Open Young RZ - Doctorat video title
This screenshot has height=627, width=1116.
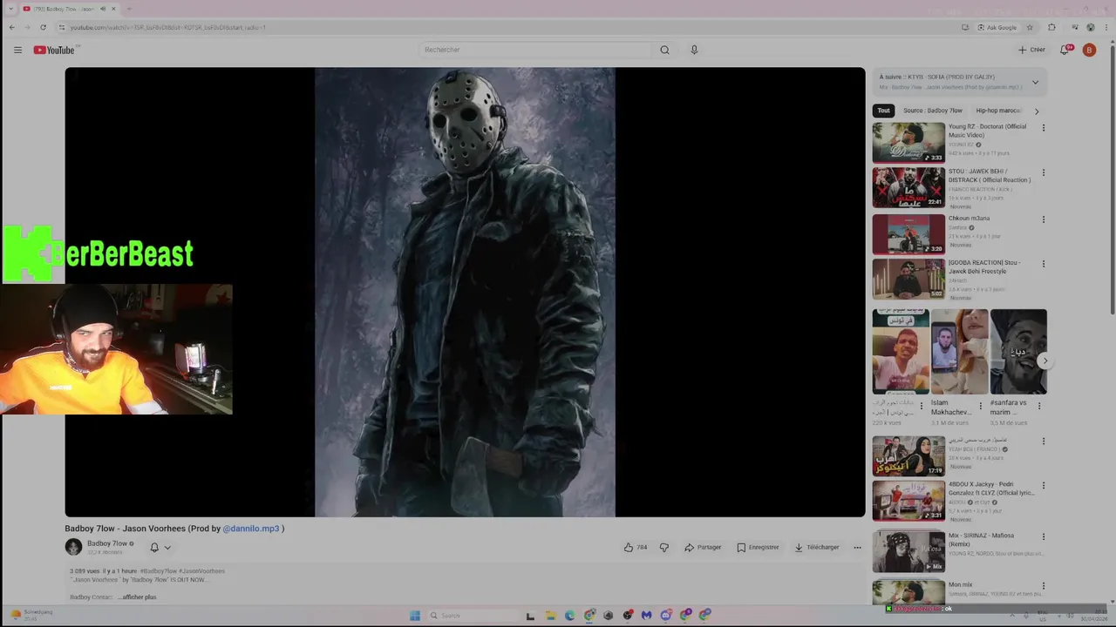(987, 131)
